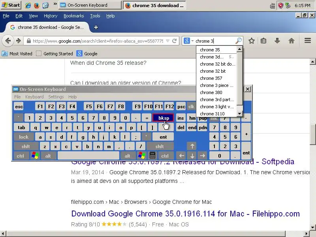Click the red shield tray icon

click(x=280, y=6)
